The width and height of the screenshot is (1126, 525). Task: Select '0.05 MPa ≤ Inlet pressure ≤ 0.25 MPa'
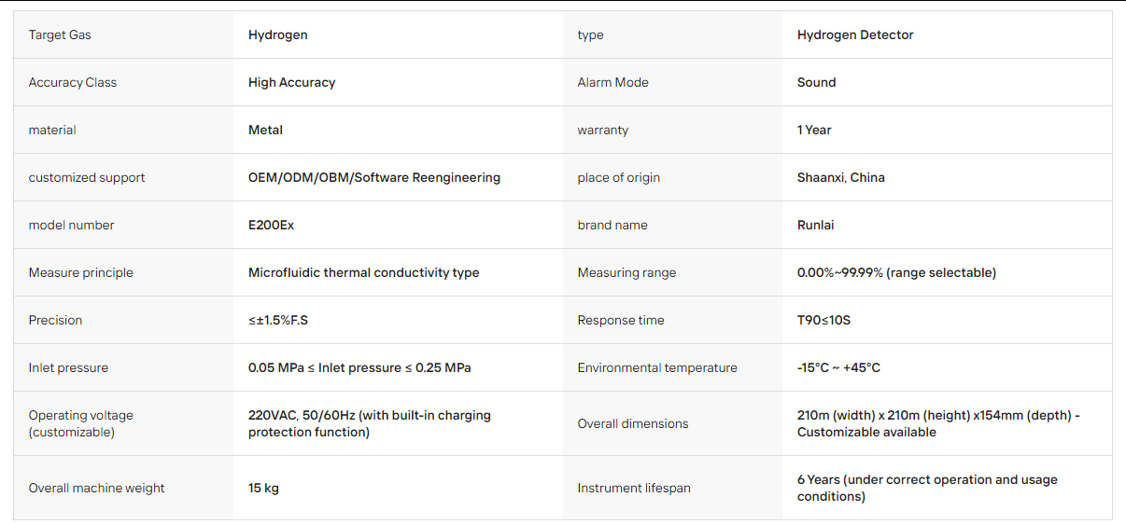pyautogui.click(x=359, y=367)
